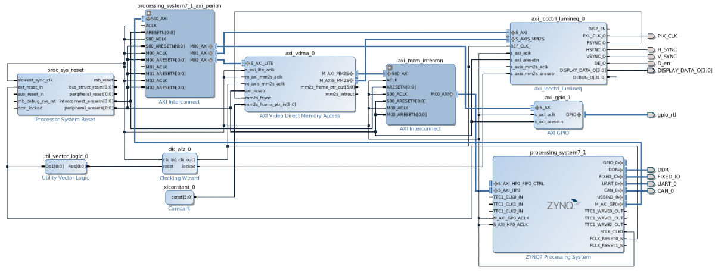Expand M_AXI_GP0 interface on processing_system7_1

tap(621, 204)
